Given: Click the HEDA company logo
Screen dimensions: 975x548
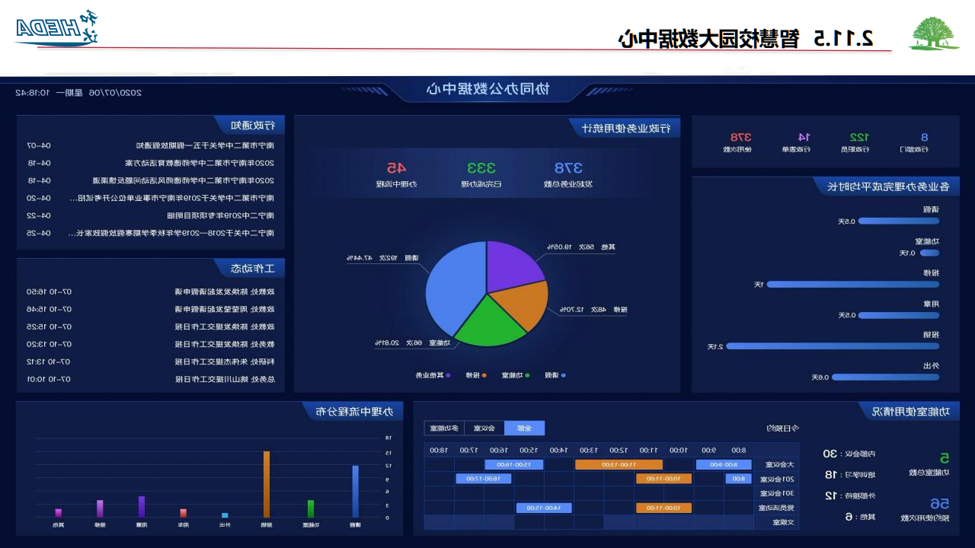Looking at the screenshot, I should (x=57, y=28).
